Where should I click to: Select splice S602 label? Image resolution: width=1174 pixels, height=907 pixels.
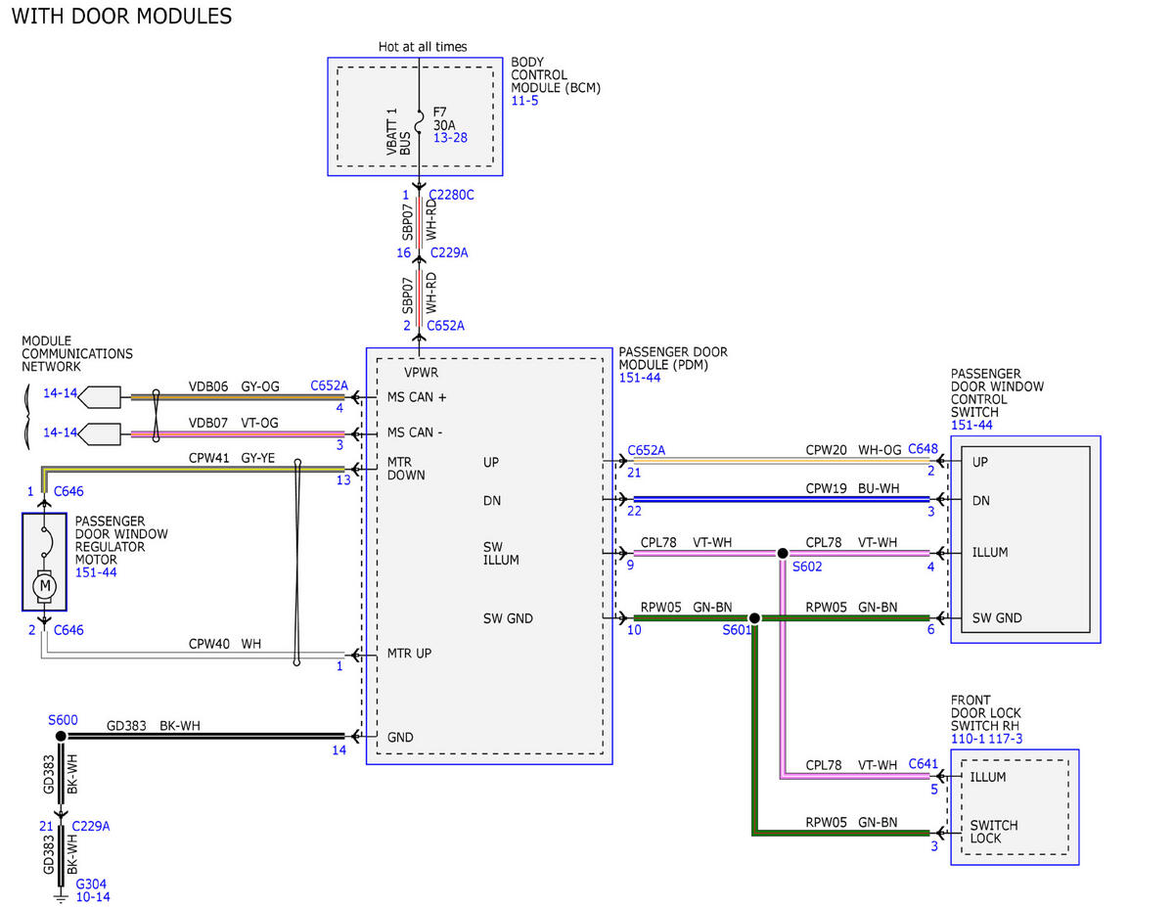point(807,567)
